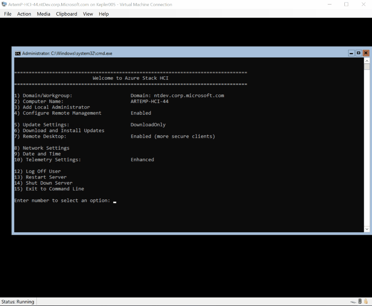The height and width of the screenshot is (306, 372).
Task: Minimize the Virtual Machine Connection window
Action: click(330, 4)
